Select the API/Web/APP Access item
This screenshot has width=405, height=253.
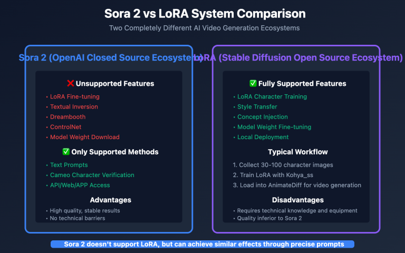tap(80, 185)
